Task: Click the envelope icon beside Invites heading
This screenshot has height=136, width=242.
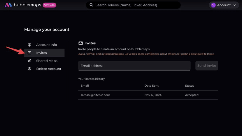Action: [x=81, y=43]
